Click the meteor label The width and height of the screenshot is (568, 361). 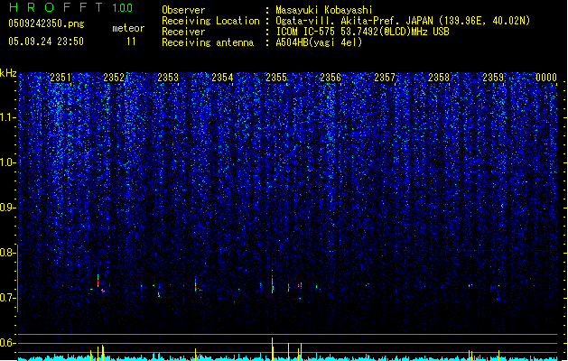point(128,28)
